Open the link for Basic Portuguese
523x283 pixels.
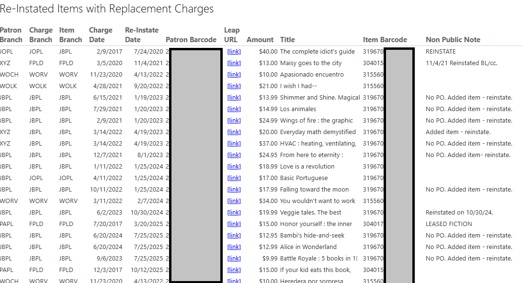click(234, 178)
